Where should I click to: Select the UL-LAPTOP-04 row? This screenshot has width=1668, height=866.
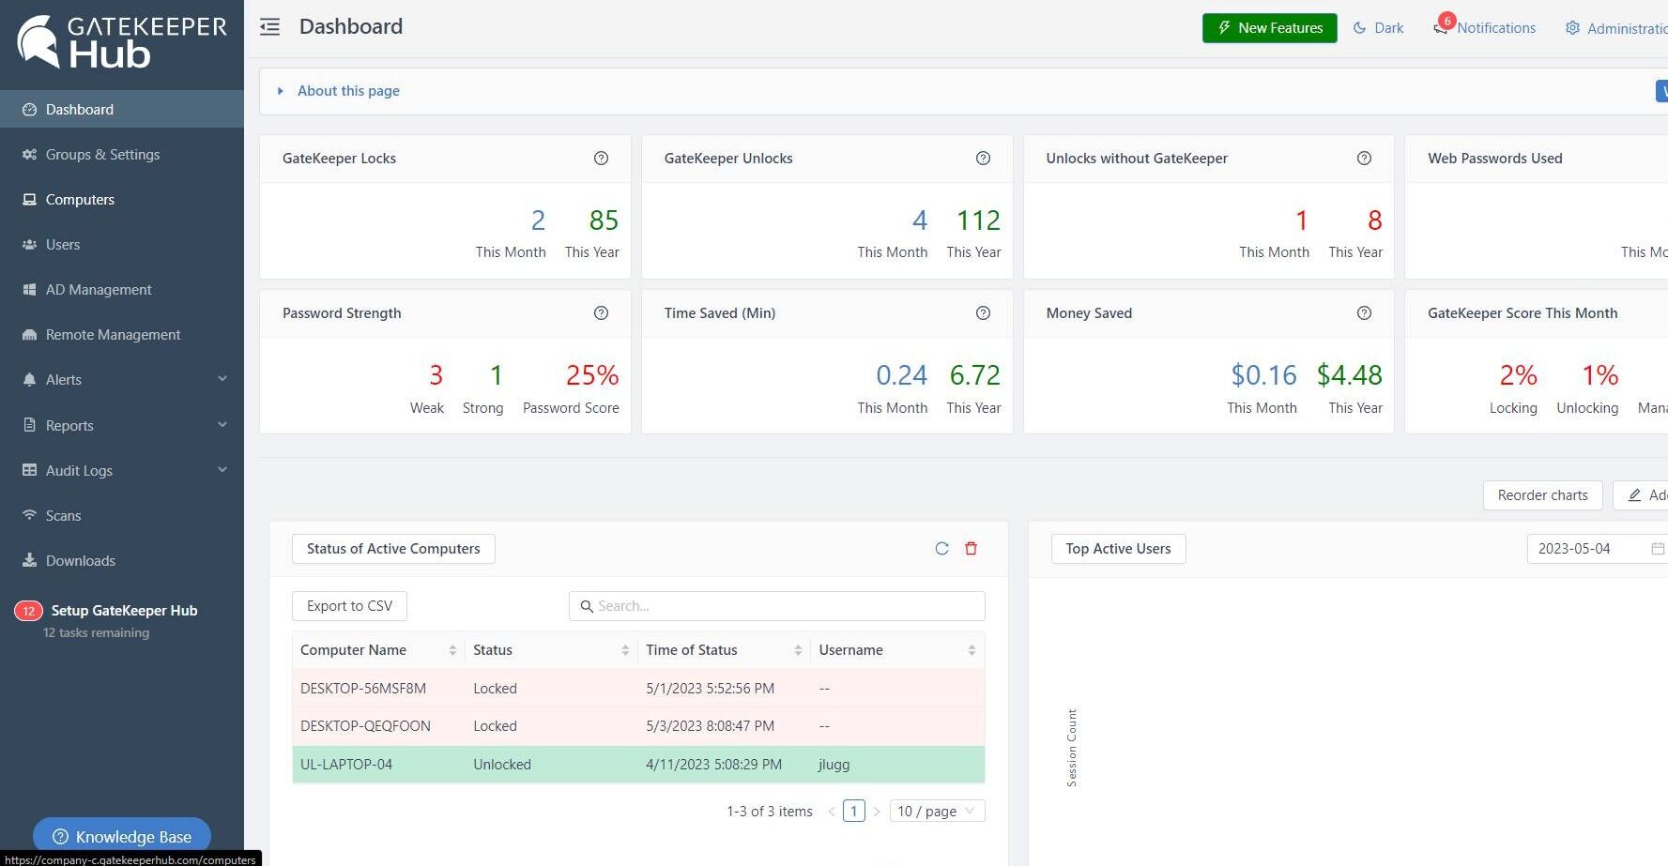click(638, 765)
